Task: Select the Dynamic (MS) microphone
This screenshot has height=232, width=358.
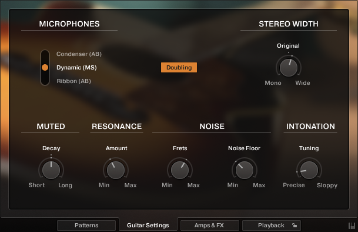Action: click(x=76, y=68)
